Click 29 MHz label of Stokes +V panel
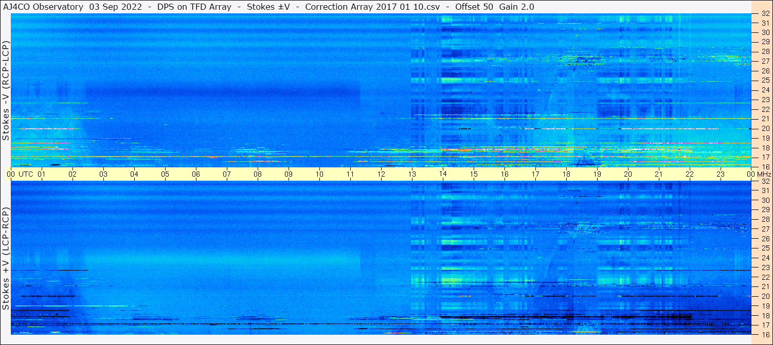Screen dimensions: 773x345 point(765,209)
